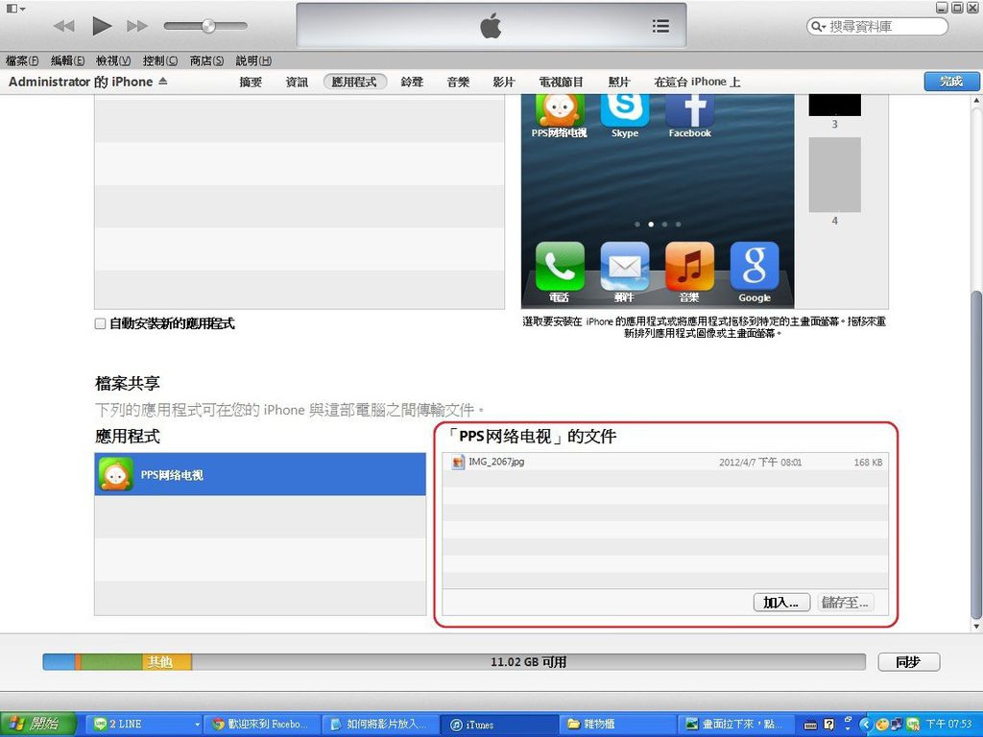
Task: Click the language bar help question icon
Action: 828,725
